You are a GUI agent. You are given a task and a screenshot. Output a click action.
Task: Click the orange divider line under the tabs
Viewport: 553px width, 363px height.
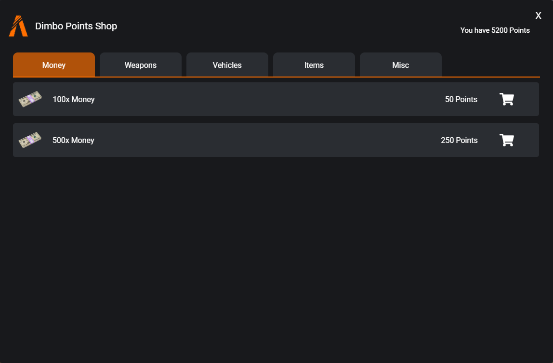tap(276, 77)
